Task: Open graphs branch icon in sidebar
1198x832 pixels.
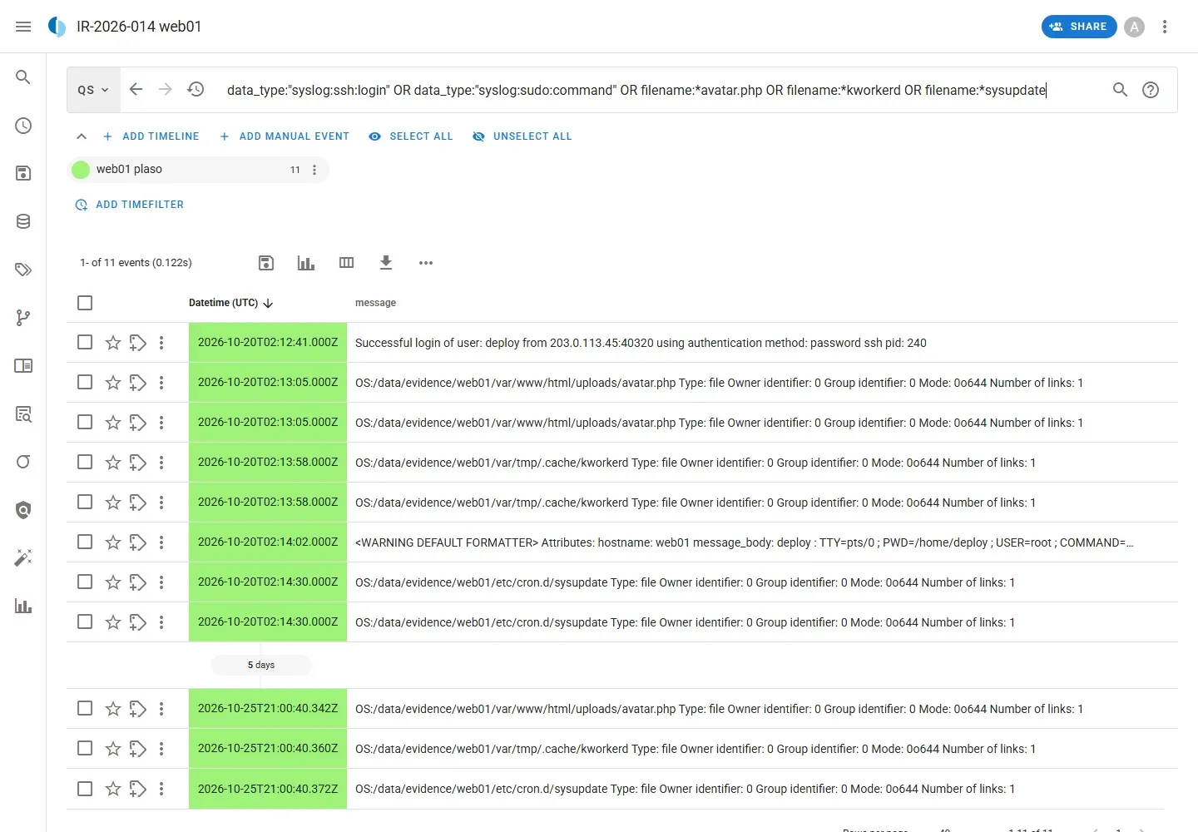Action: pos(23,318)
